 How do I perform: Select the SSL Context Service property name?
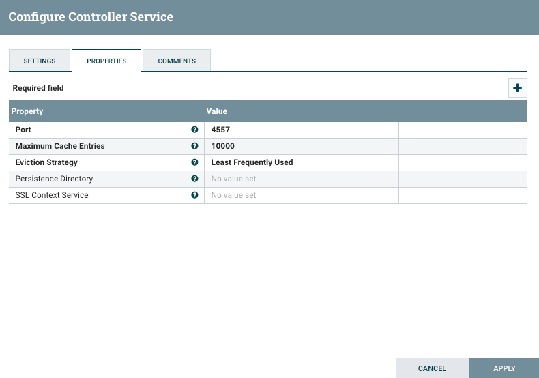(x=52, y=195)
